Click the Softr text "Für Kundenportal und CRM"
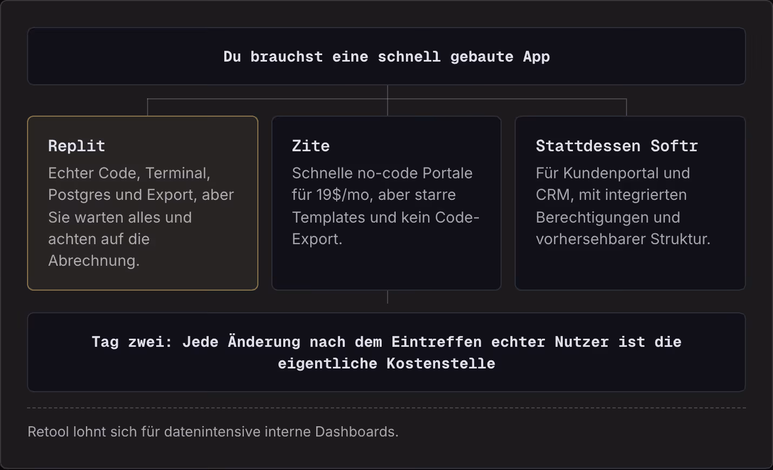 tap(612, 184)
